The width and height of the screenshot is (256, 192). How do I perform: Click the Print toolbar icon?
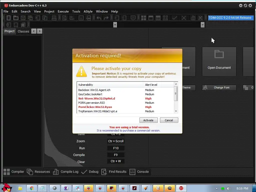click(x=54, y=18)
